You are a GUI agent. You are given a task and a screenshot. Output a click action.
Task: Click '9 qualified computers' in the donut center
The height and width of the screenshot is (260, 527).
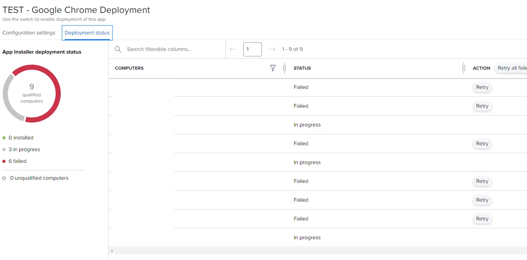point(32,94)
